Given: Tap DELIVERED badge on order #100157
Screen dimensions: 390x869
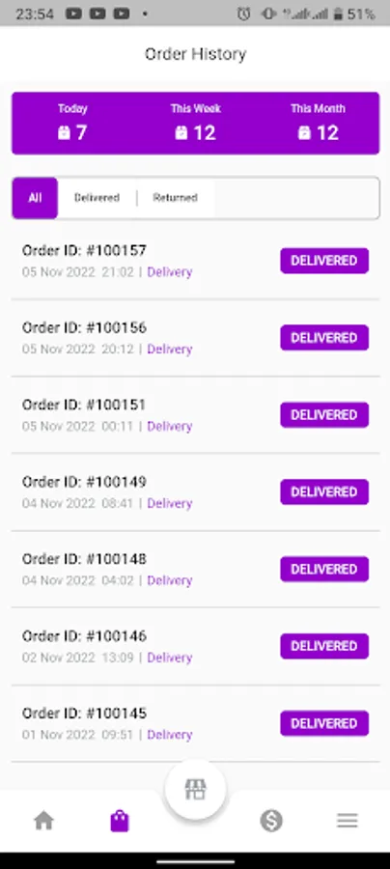Looking at the screenshot, I should click(324, 261).
